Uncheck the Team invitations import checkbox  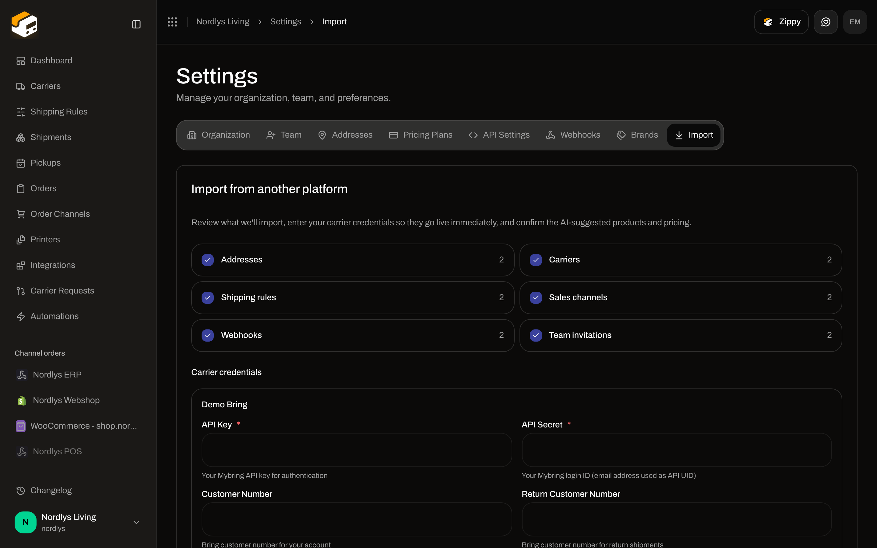pyautogui.click(x=536, y=335)
